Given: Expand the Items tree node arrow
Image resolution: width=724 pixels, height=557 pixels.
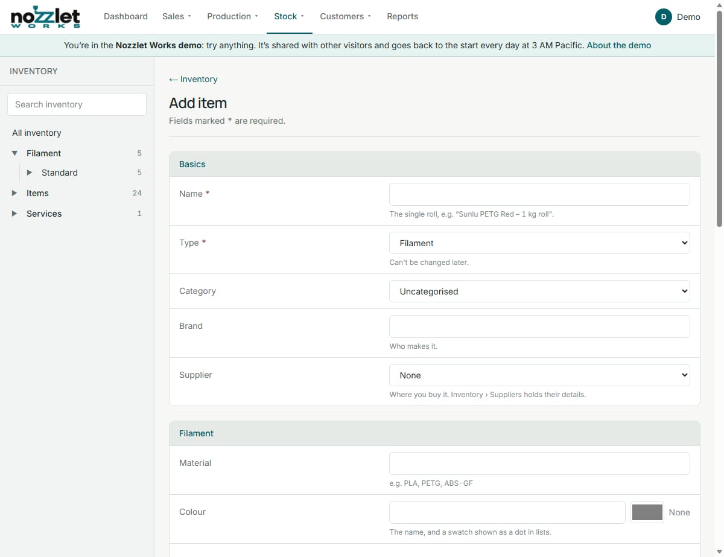Looking at the screenshot, I should tap(15, 193).
